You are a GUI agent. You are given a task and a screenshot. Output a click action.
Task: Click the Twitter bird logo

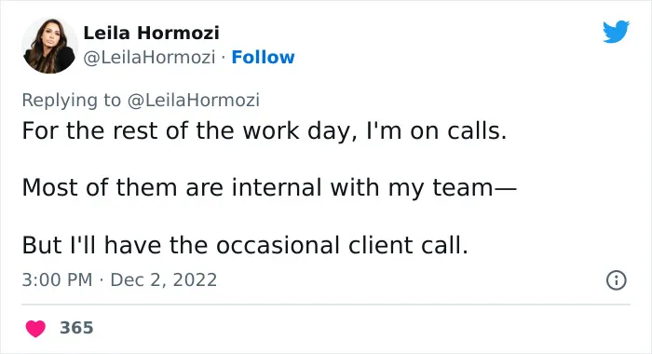tap(616, 32)
